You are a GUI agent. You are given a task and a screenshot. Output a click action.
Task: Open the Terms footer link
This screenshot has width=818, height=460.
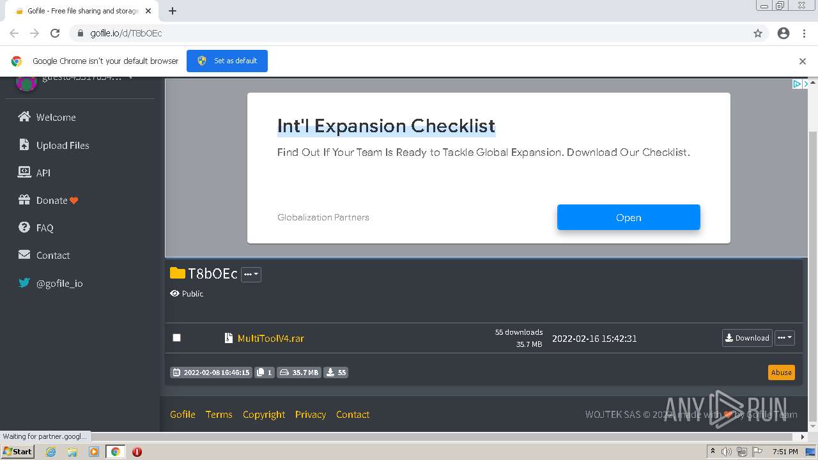point(219,414)
